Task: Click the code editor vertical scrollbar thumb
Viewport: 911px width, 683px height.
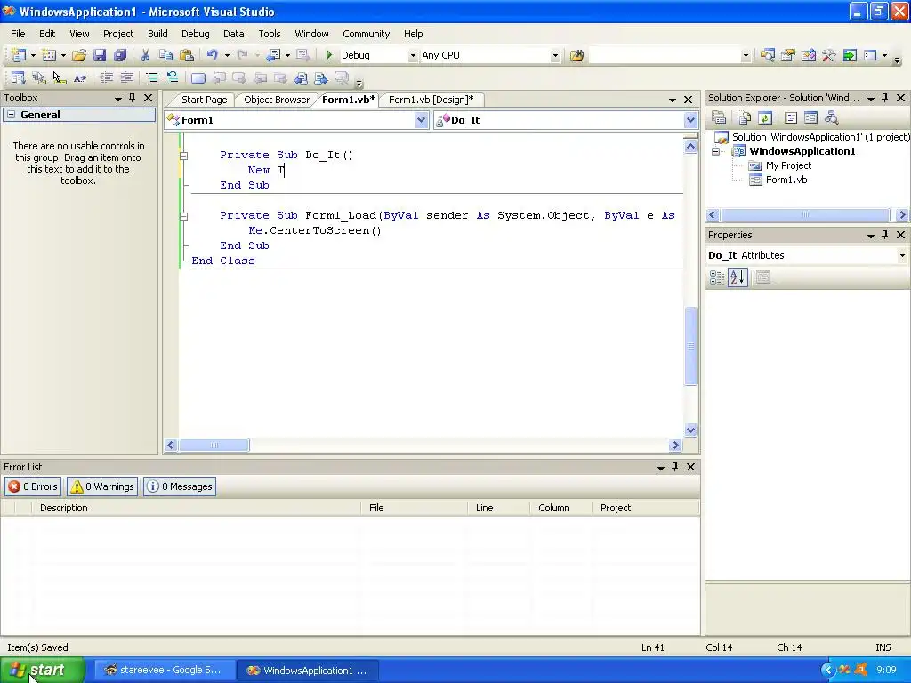Action: point(690,346)
